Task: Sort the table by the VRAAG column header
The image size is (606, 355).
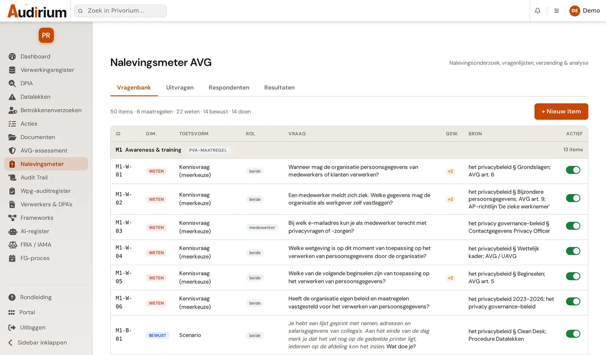Action: (297, 134)
